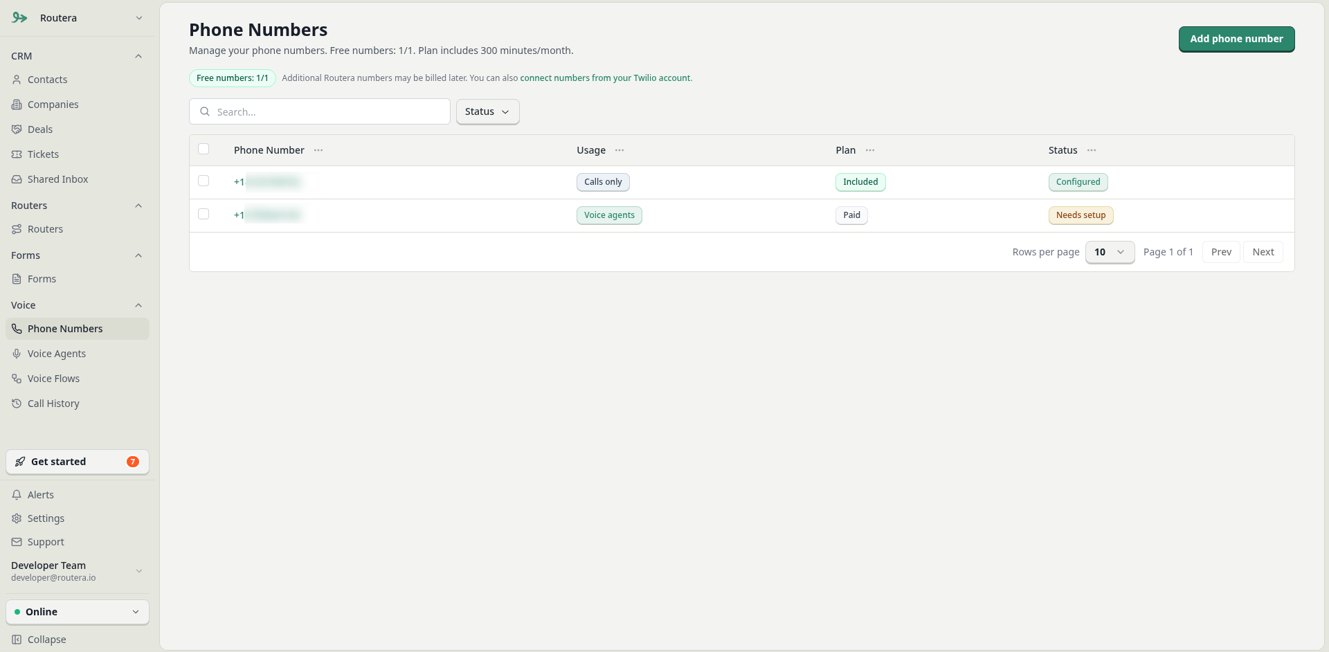
Task: Click the Voice Agents microphone icon
Action: 17,354
